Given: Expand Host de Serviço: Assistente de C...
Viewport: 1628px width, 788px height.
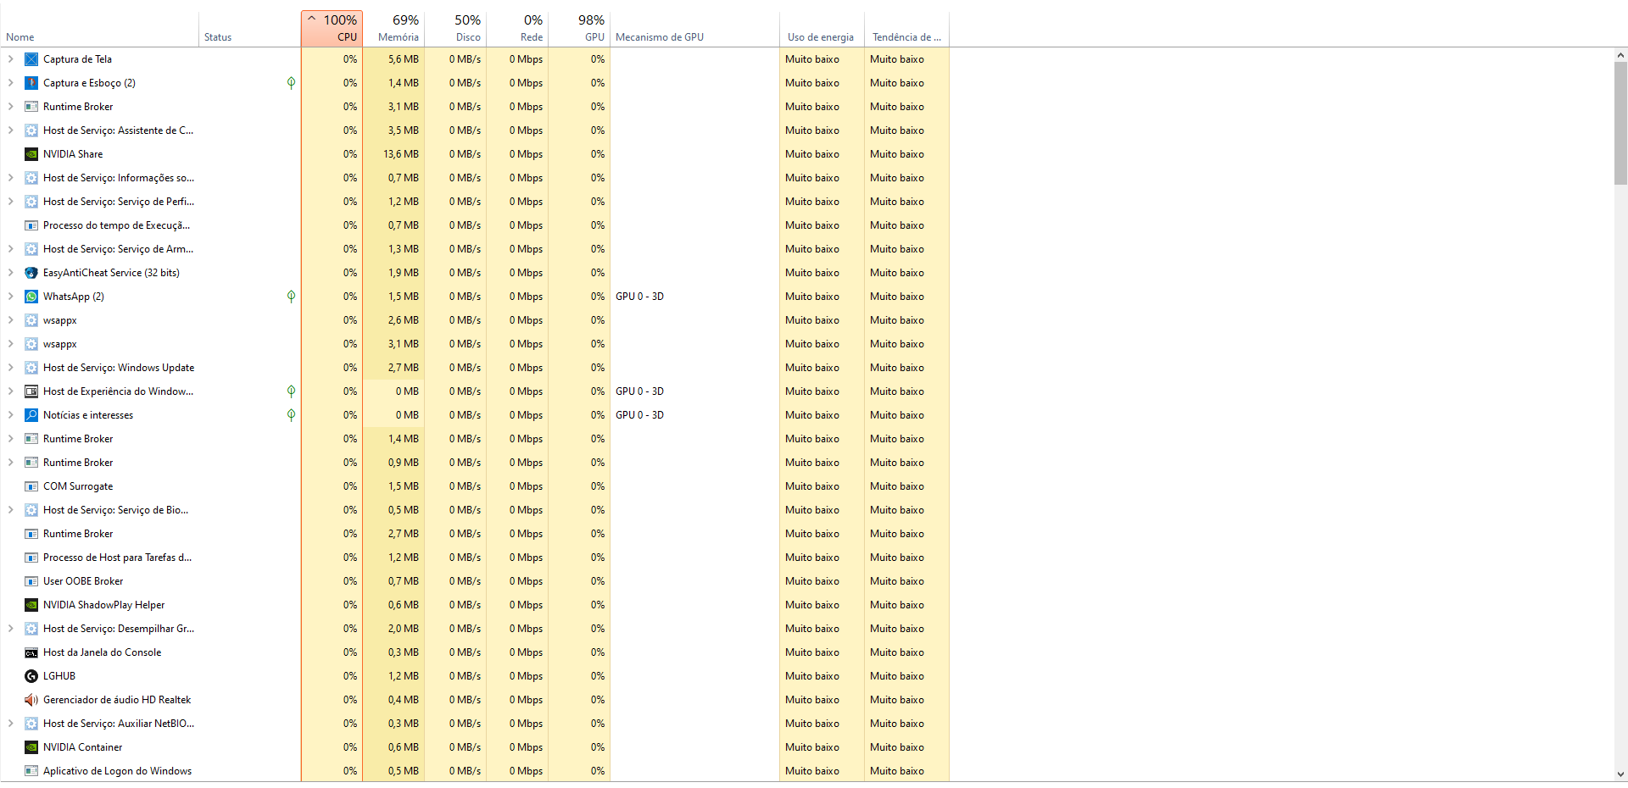Looking at the screenshot, I should coord(10,130).
